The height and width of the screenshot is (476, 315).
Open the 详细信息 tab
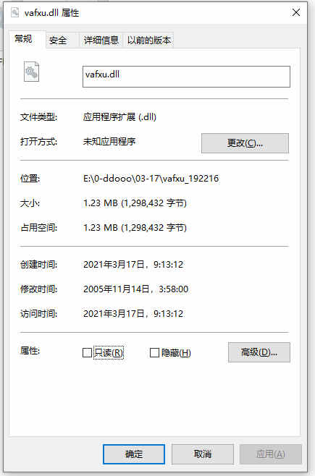[101, 40]
